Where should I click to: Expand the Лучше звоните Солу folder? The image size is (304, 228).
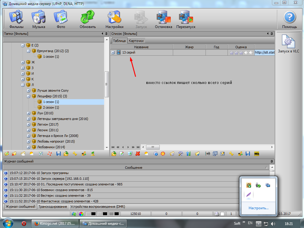[x=29, y=90]
